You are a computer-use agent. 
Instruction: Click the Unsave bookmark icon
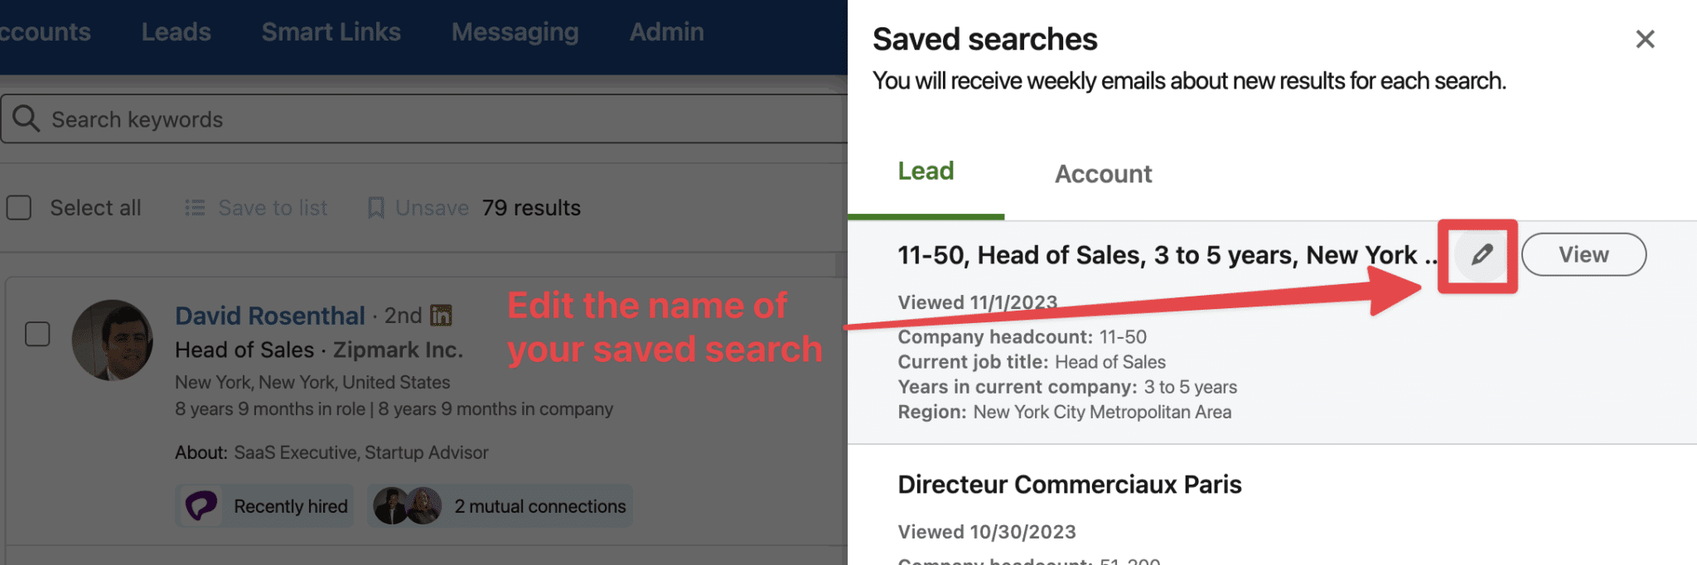(377, 207)
